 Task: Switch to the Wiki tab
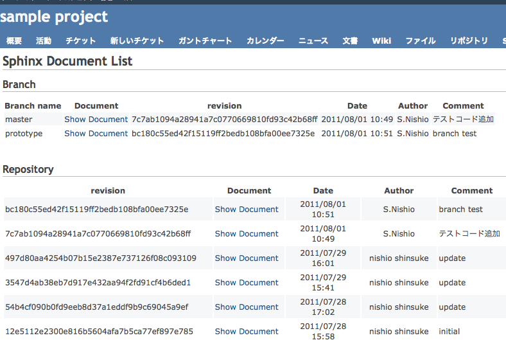tap(381, 40)
